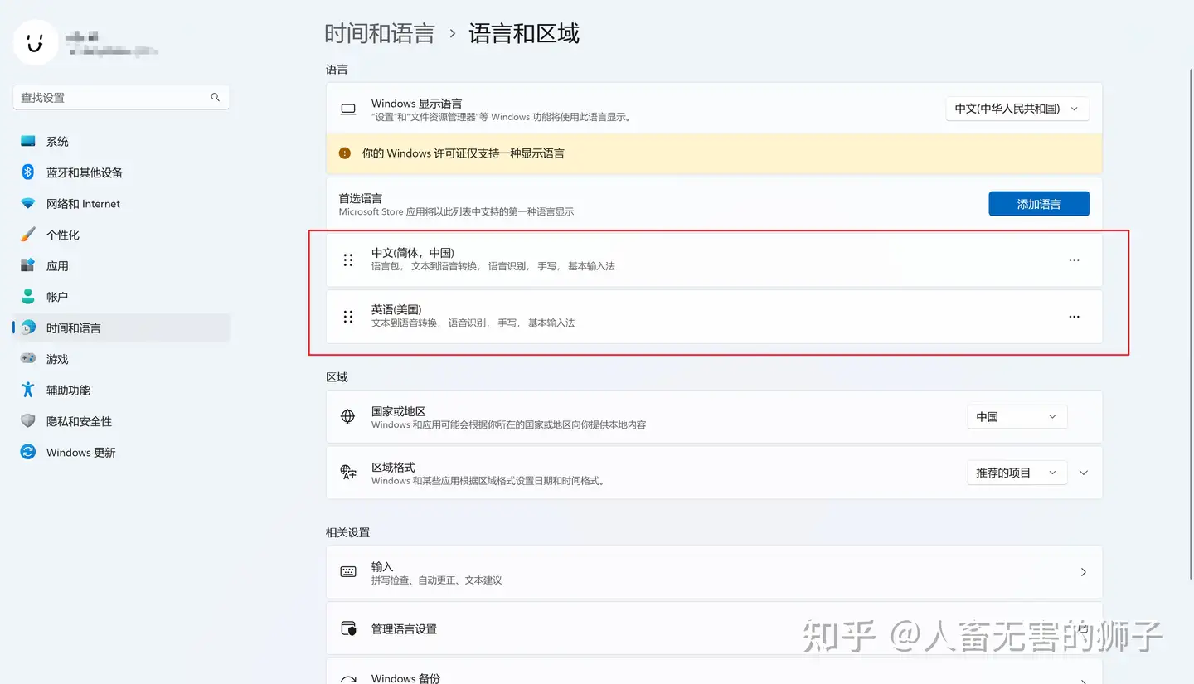Click the 国家或地区 label
The width and height of the screenshot is (1194, 684).
[399, 411]
